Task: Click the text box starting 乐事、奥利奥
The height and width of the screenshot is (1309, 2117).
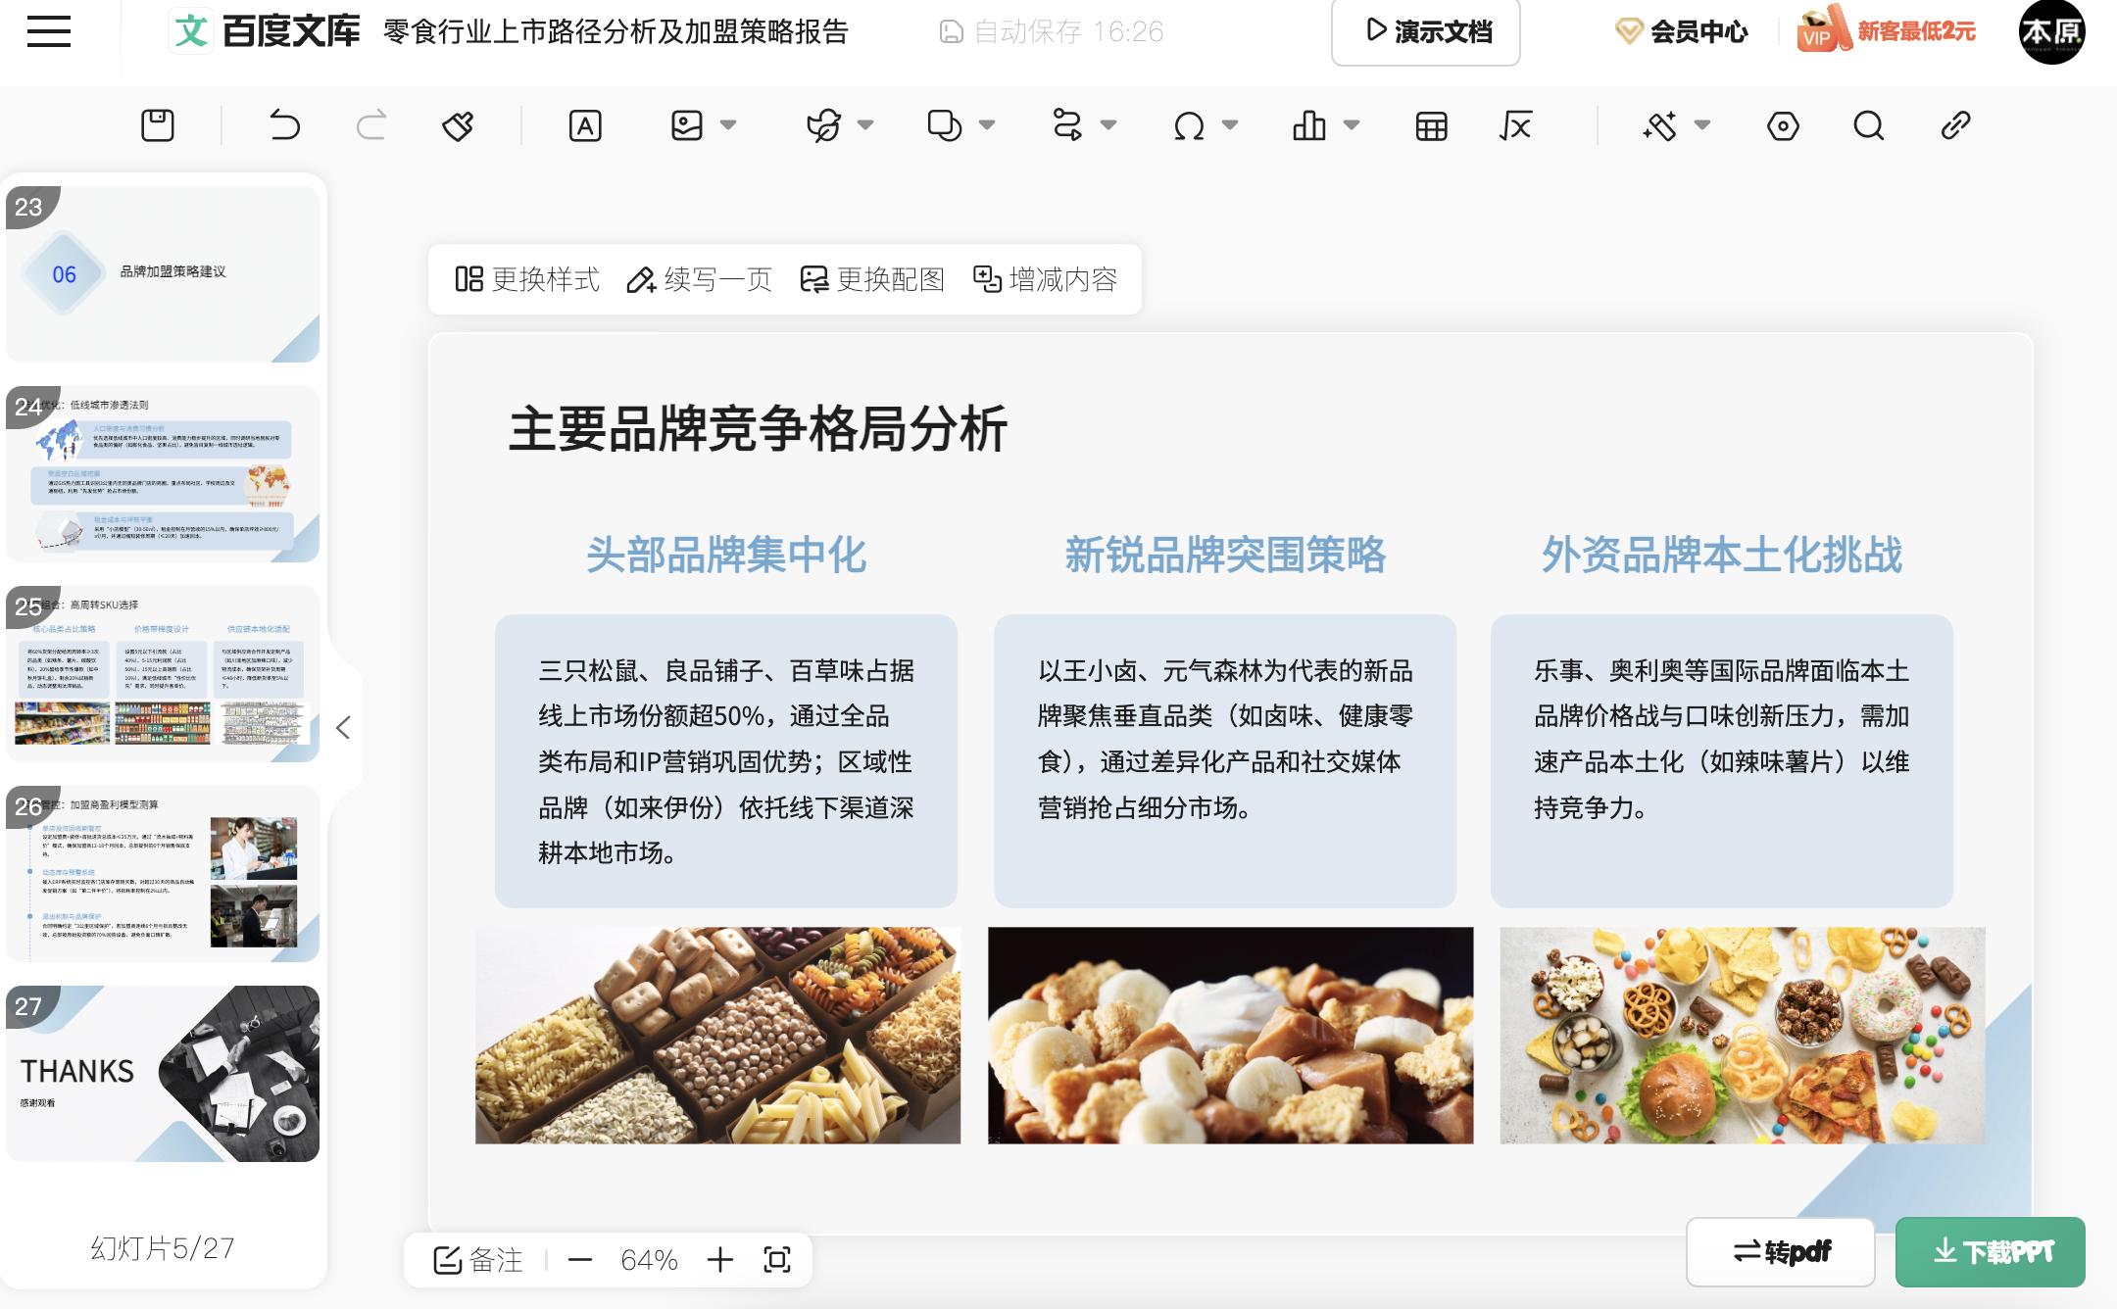Action: [x=1722, y=760]
